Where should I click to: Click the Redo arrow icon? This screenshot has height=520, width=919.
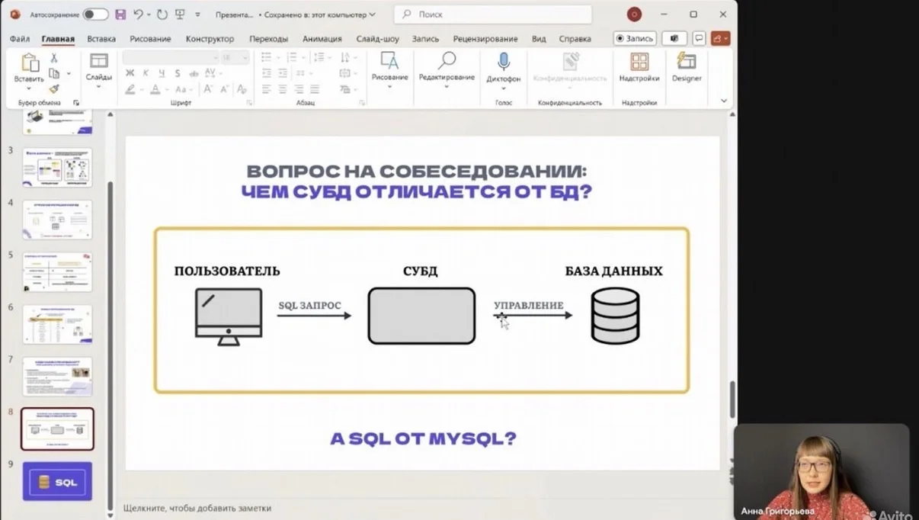(162, 14)
